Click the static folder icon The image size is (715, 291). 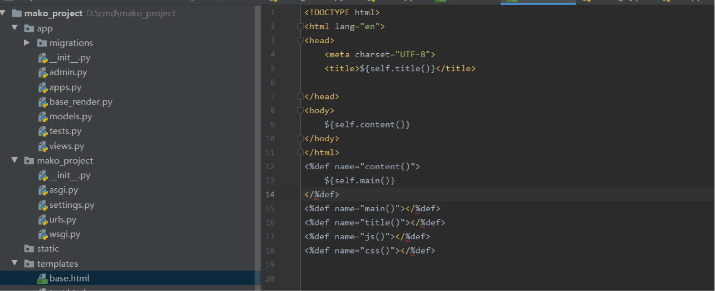click(30, 249)
